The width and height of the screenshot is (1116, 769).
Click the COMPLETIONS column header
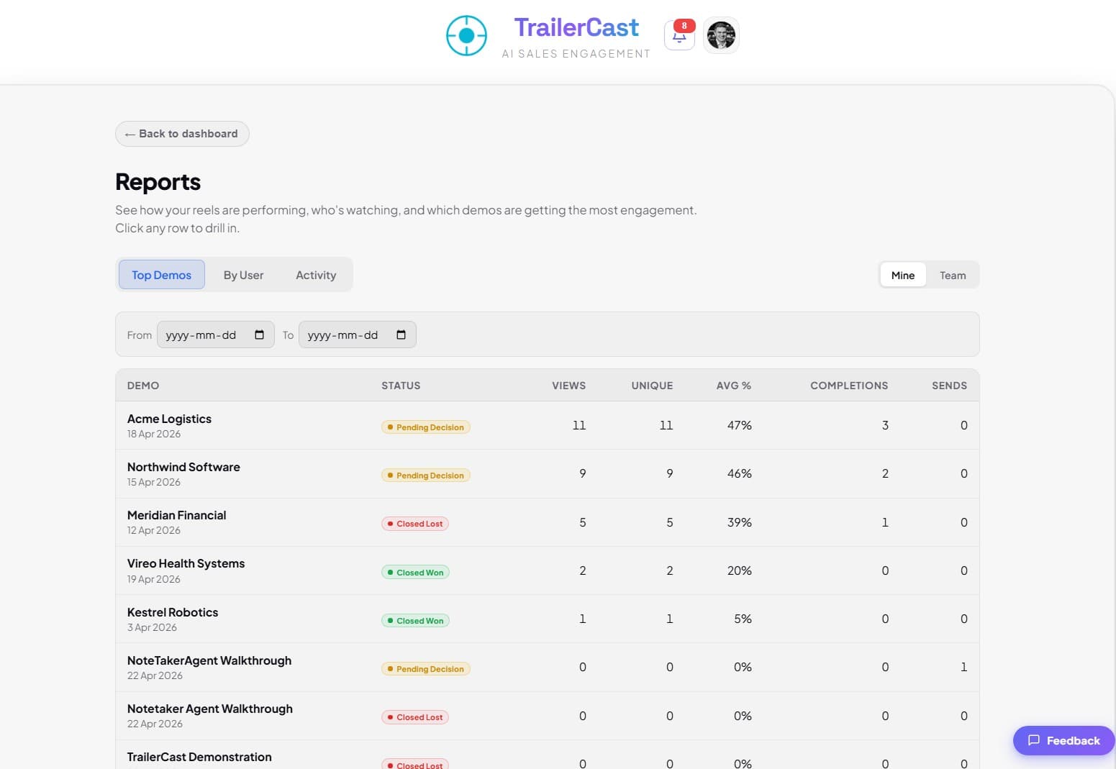pyautogui.click(x=849, y=386)
